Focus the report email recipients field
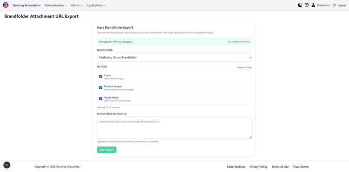The height and width of the screenshot is (172, 349). [174, 128]
